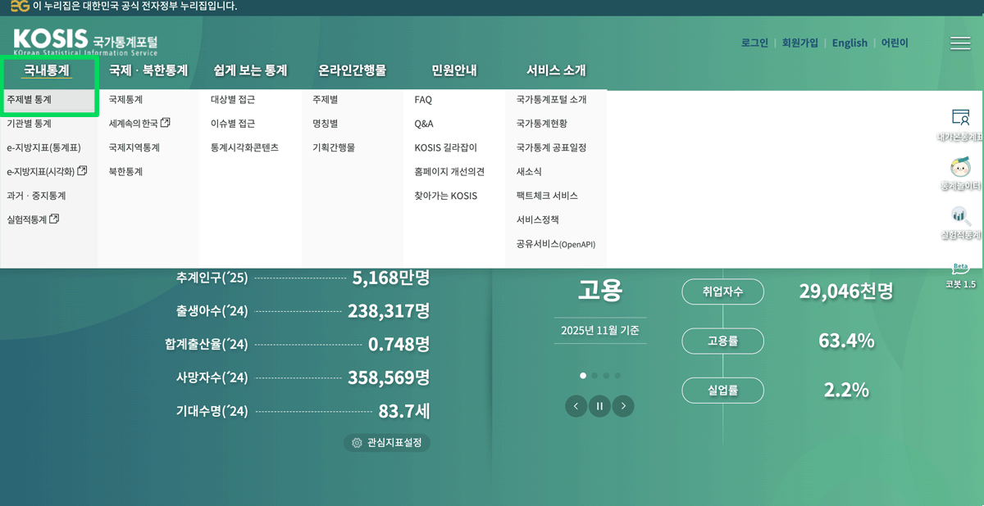Open the FAQ submenu item
The width and height of the screenshot is (984, 506).
(x=423, y=100)
